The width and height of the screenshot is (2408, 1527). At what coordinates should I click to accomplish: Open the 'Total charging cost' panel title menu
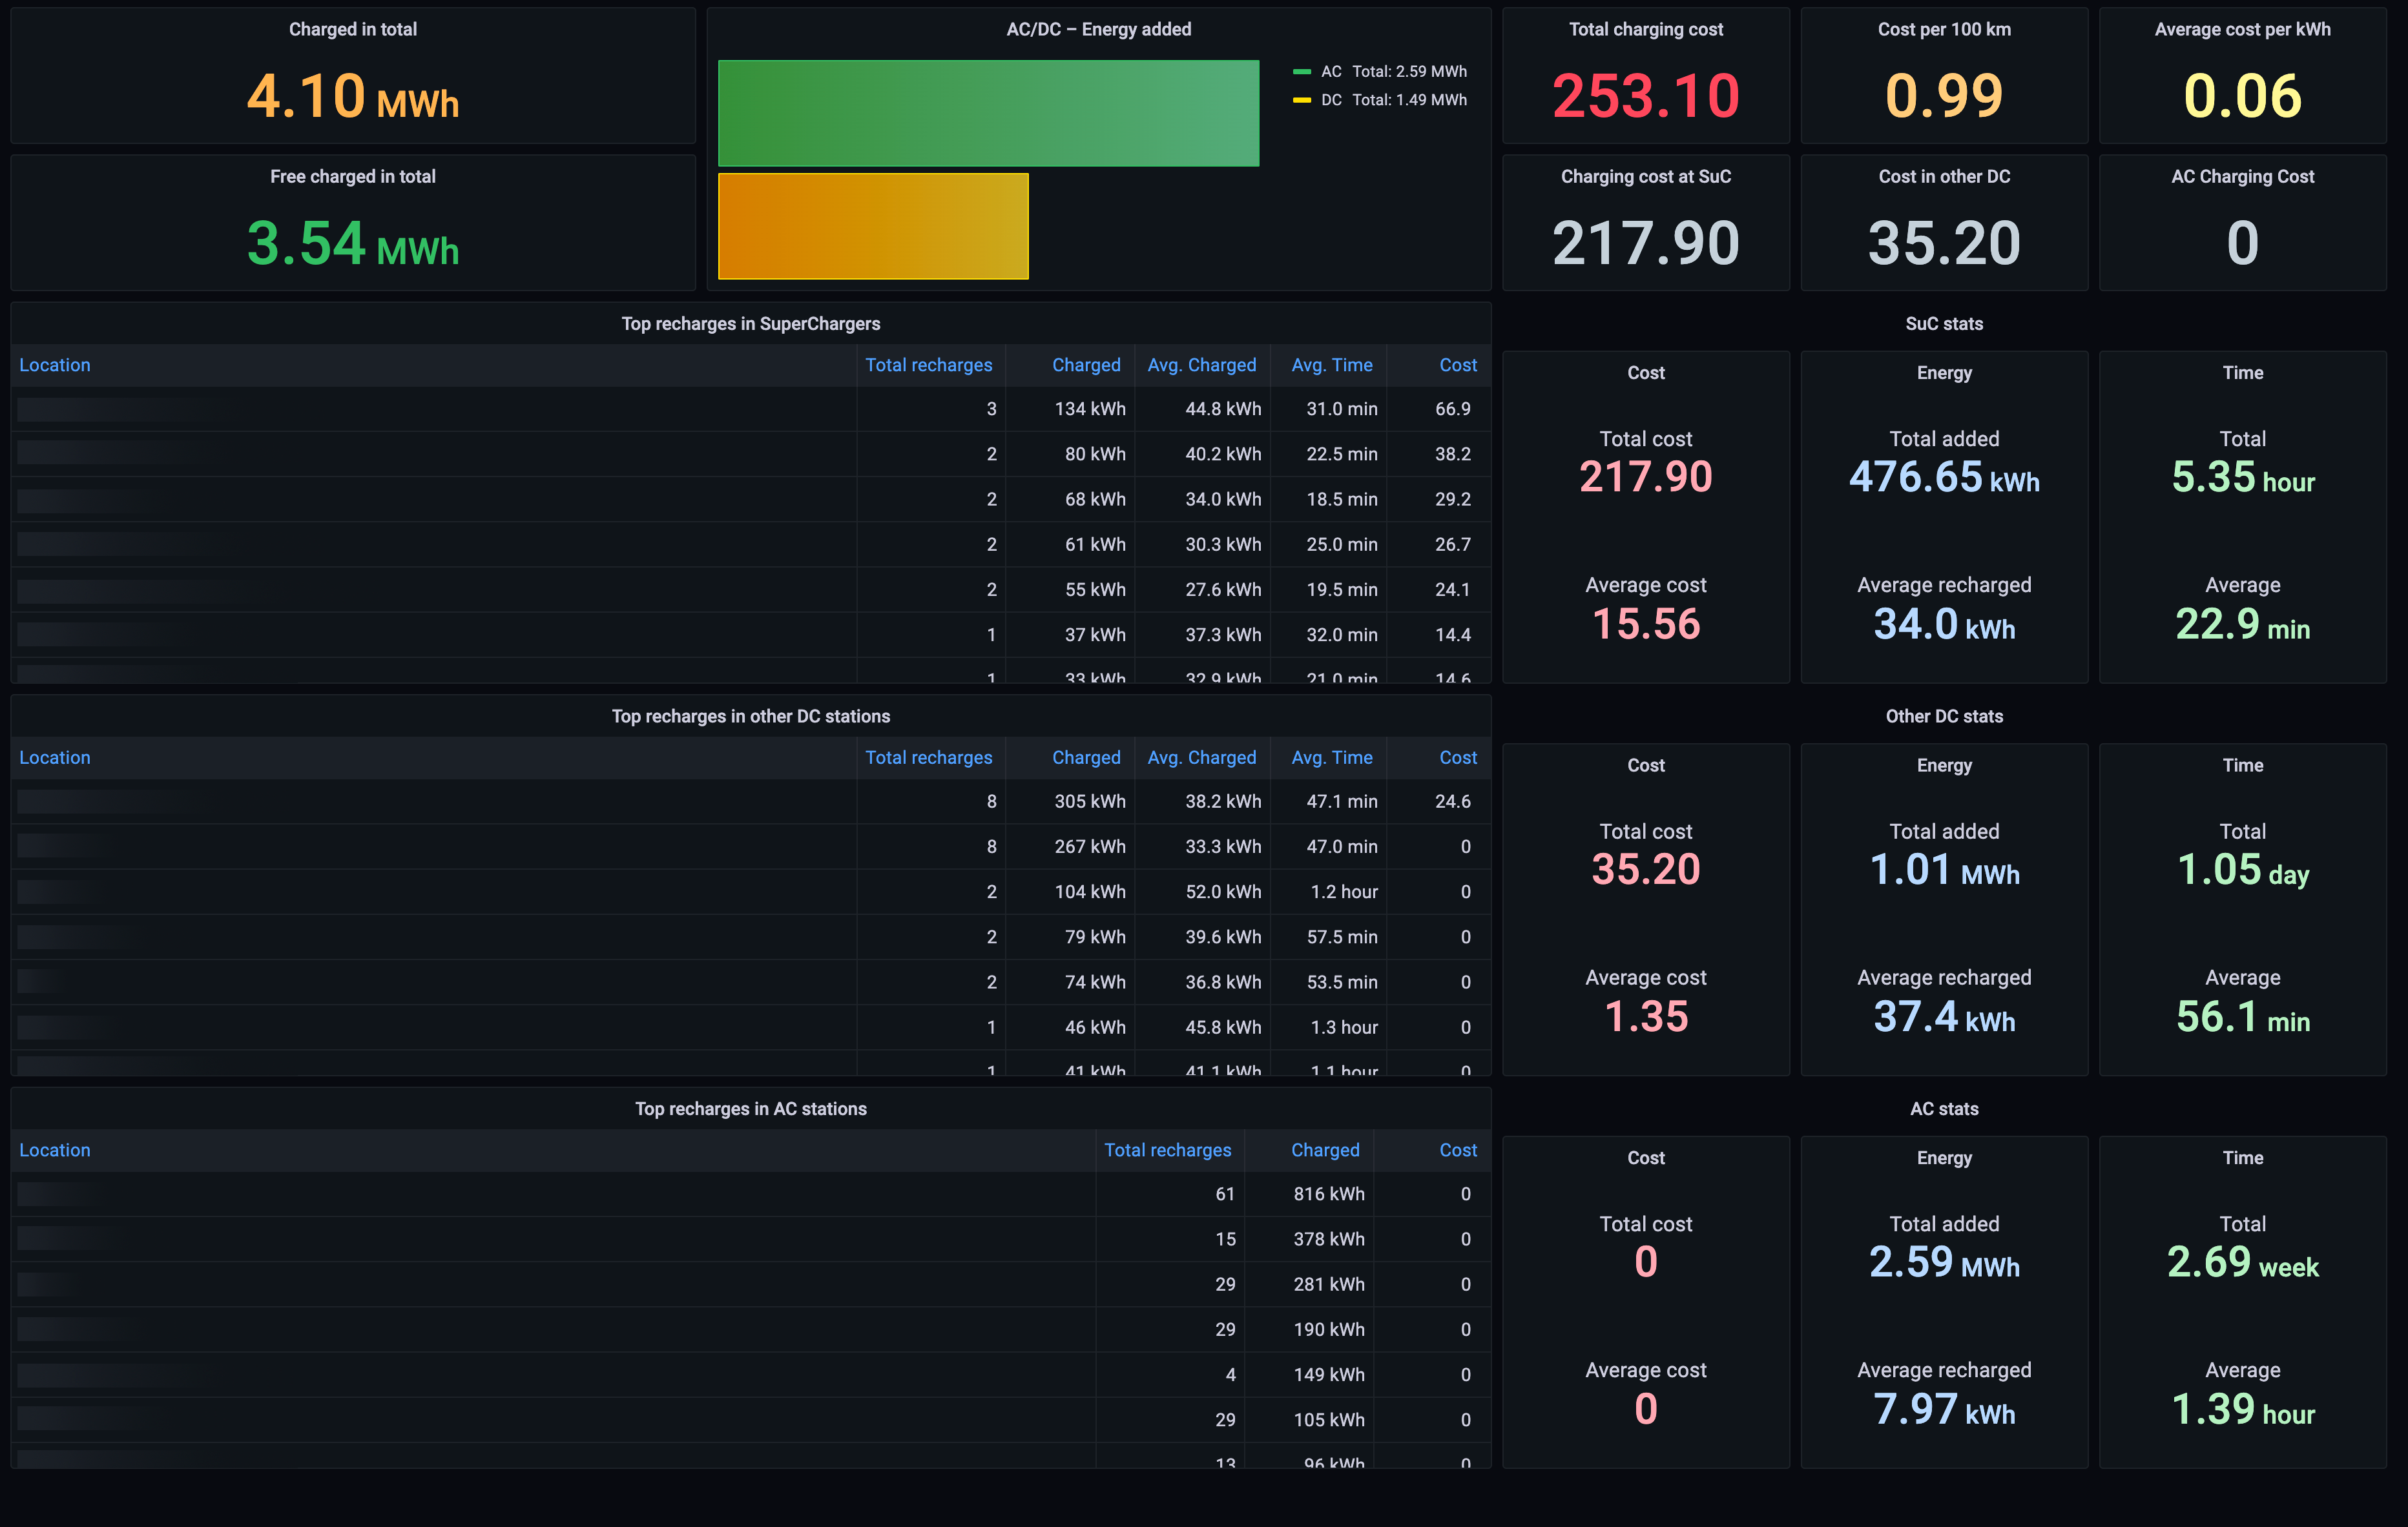(1645, 29)
